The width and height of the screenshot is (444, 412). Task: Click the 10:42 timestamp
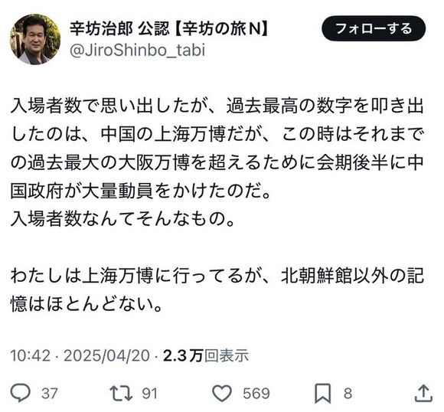[x=31, y=355]
